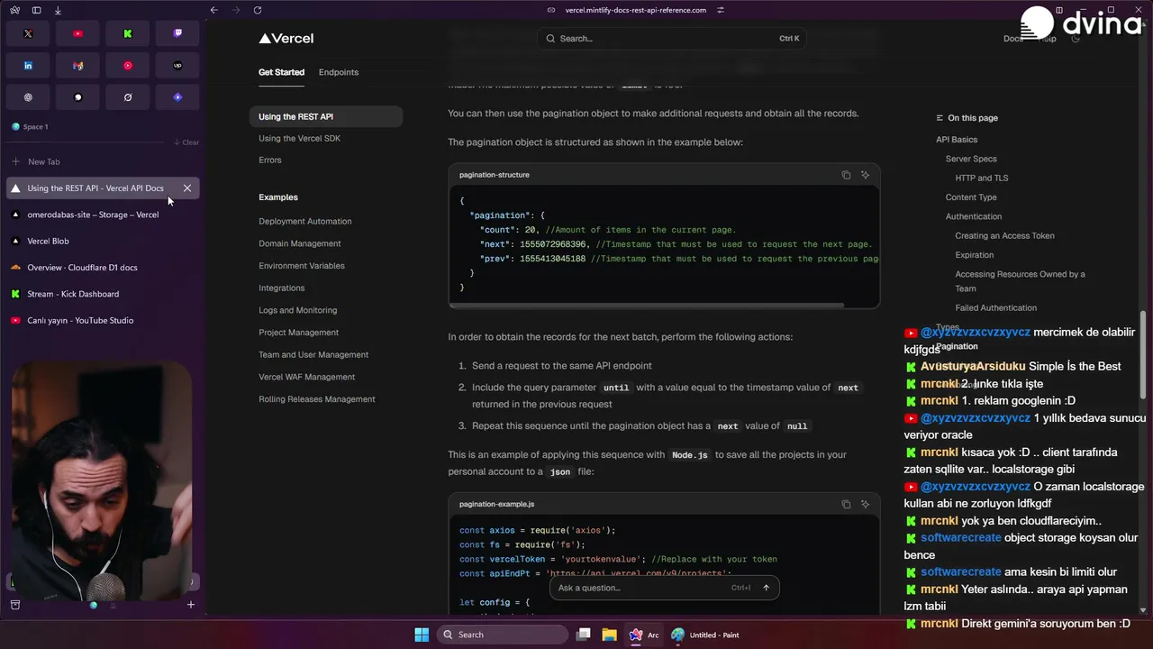This screenshot has width=1153, height=649.
Task: Reload the page with the refresh icon
Action: 258,10
